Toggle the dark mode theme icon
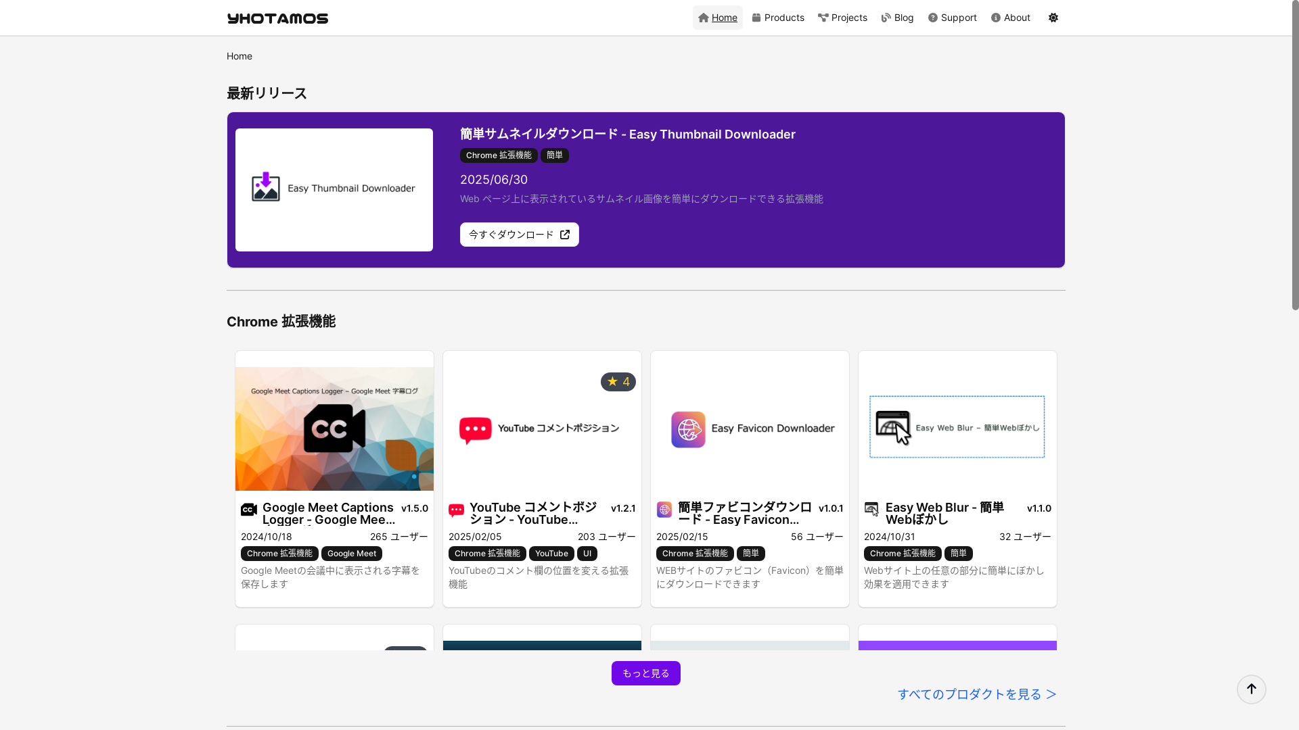Image resolution: width=1299 pixels, height=730 pixels. point(1053,18)
